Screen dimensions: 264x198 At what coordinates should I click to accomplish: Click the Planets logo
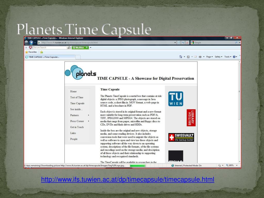80,72
